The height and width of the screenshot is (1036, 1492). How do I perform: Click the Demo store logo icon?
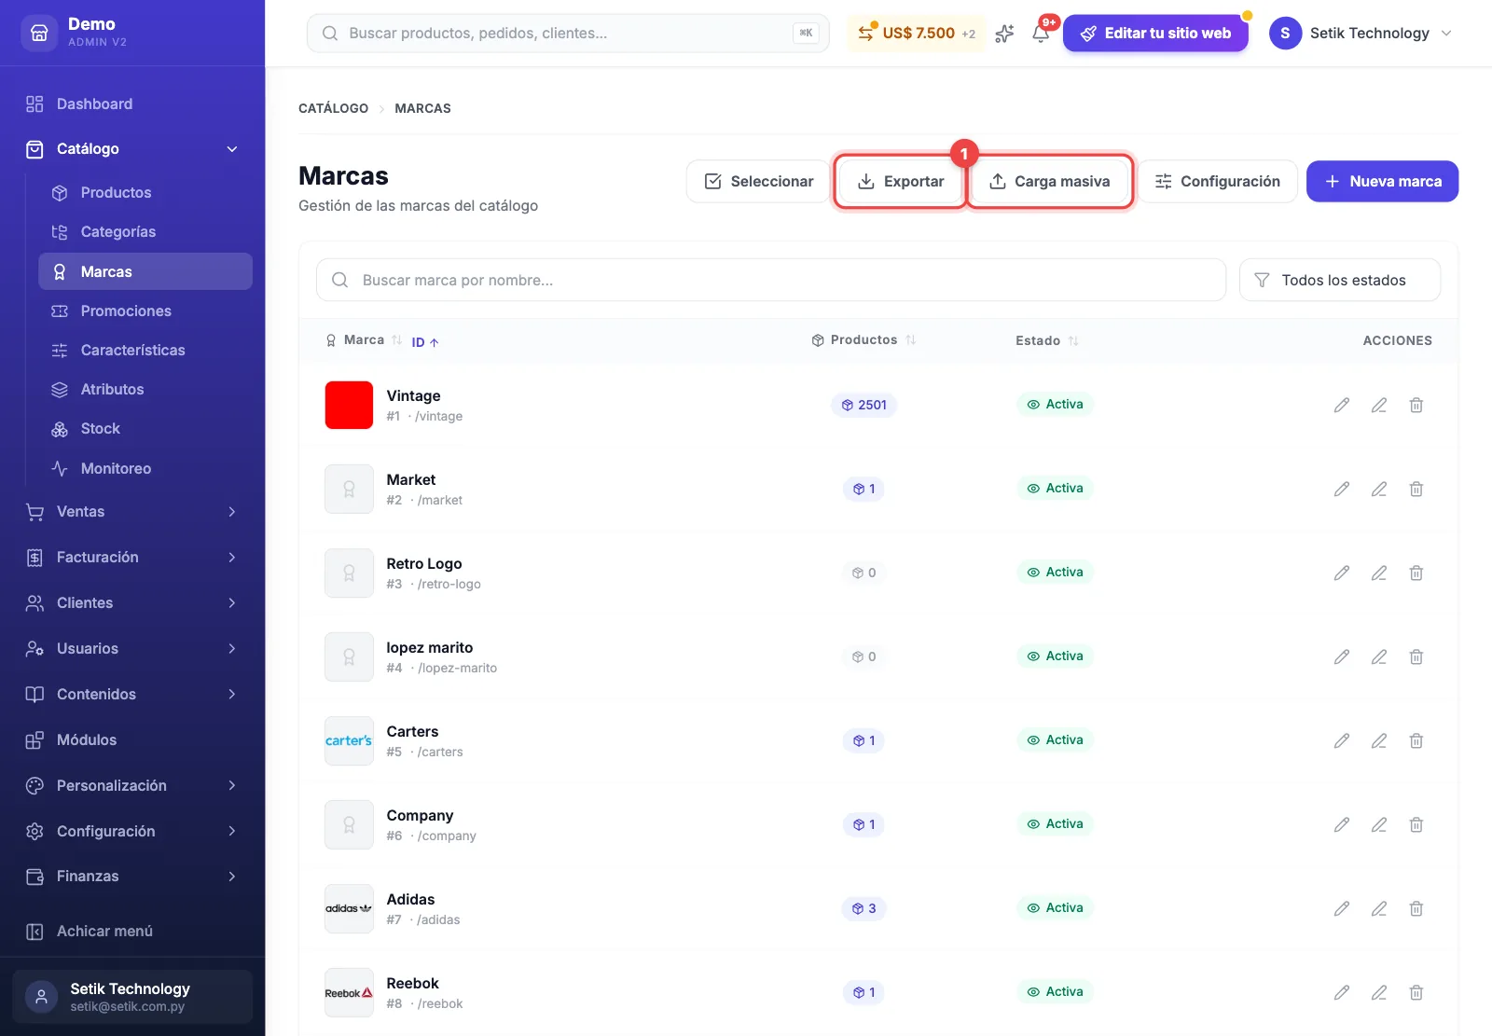39,33
